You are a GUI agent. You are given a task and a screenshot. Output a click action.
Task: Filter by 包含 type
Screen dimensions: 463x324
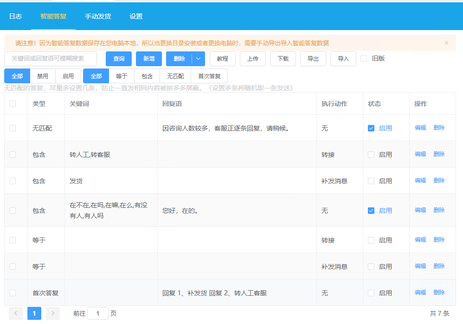[147, 76]
